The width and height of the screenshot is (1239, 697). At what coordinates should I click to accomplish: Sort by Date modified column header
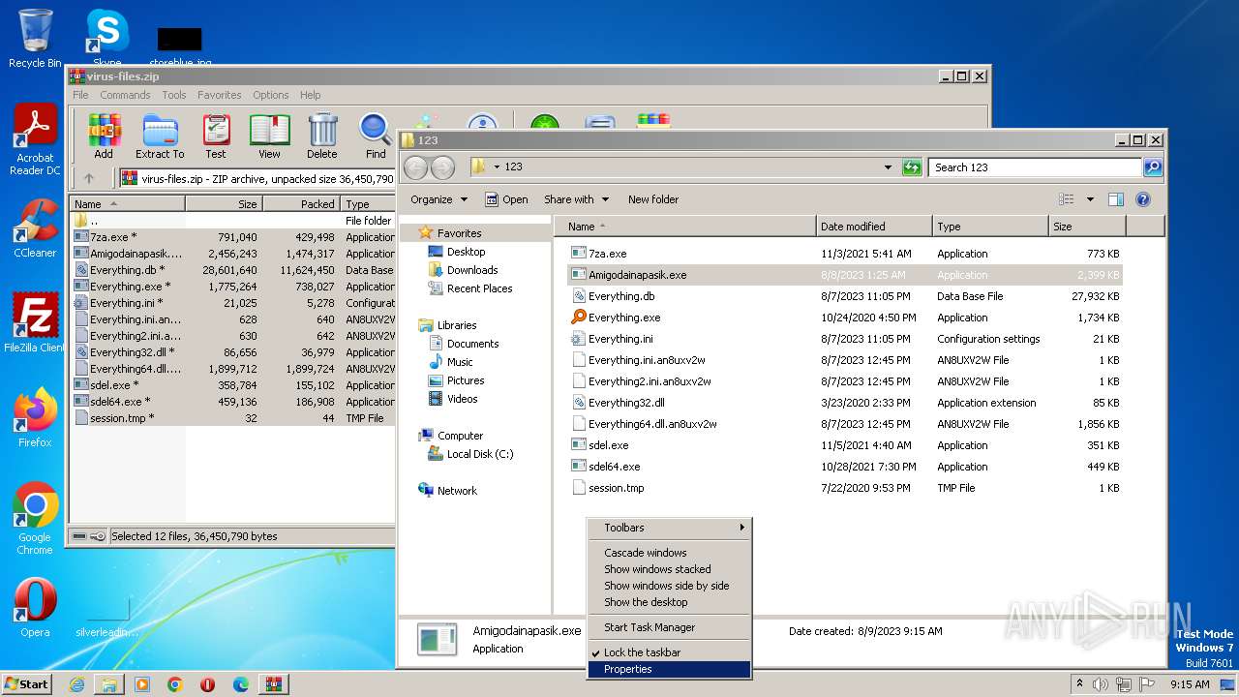point(874,227)
